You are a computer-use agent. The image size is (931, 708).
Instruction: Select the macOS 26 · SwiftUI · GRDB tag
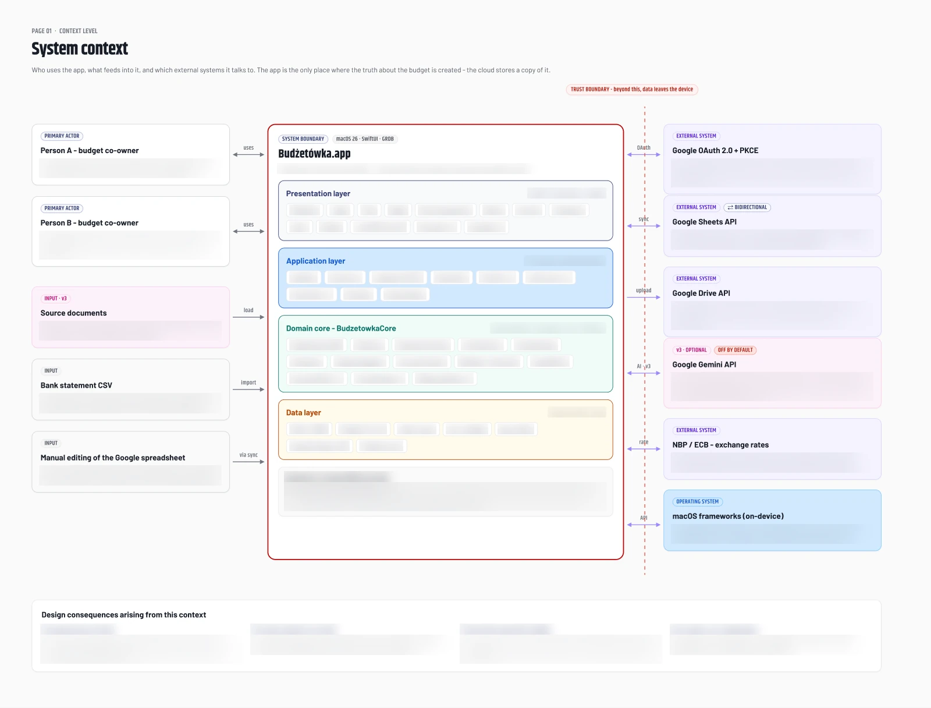click(365, 139)
